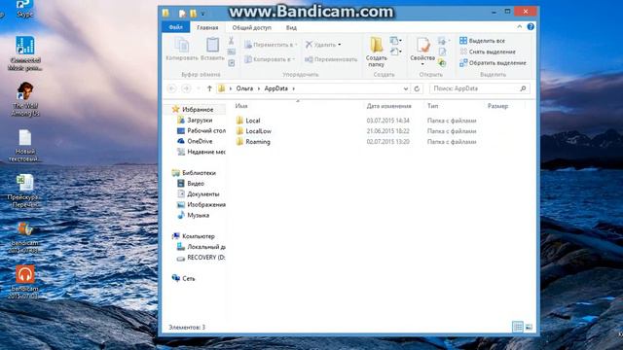Select the Local folder
The image size is (623, 350).
point(253,121)
